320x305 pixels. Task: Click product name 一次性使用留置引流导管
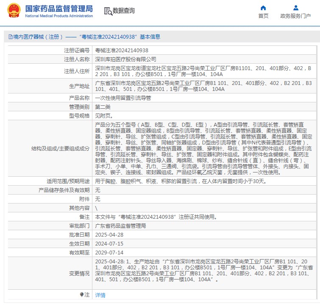coord(123,97)
